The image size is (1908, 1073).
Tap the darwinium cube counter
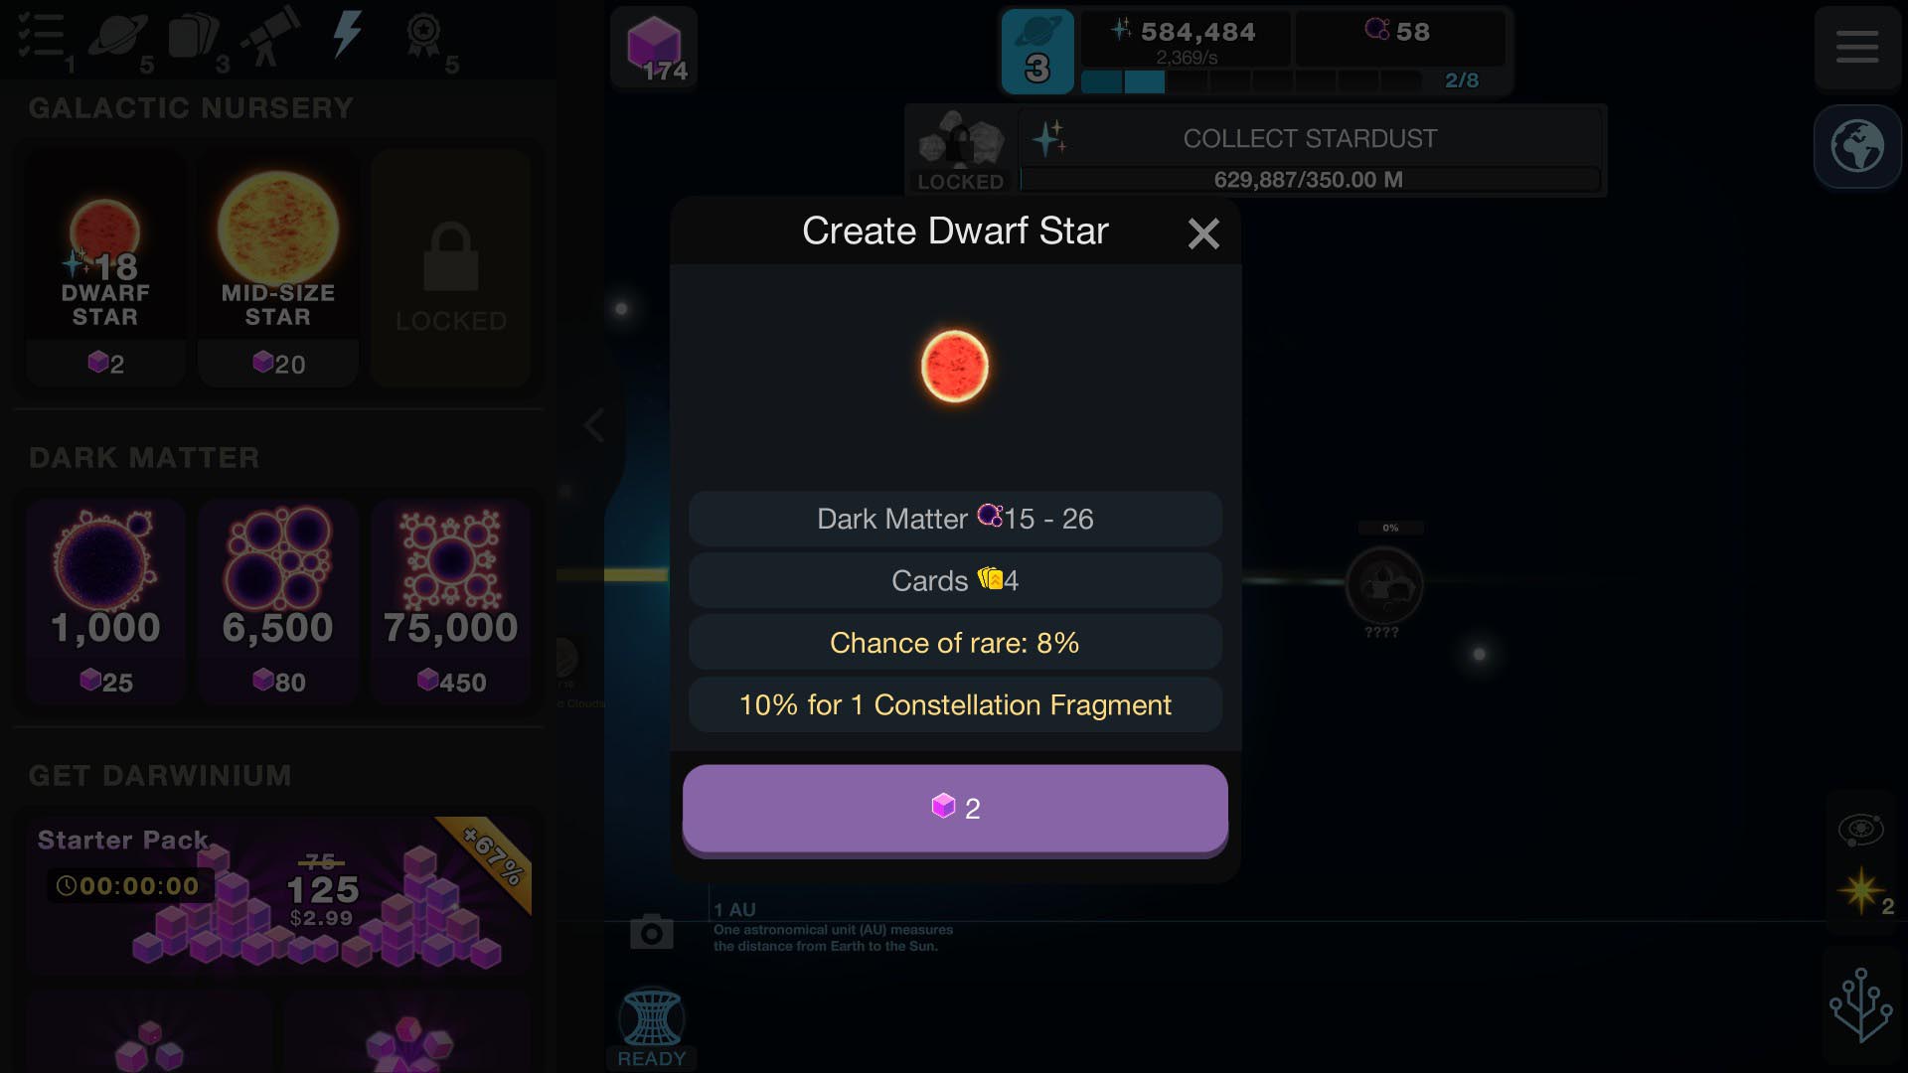(654, 48)
